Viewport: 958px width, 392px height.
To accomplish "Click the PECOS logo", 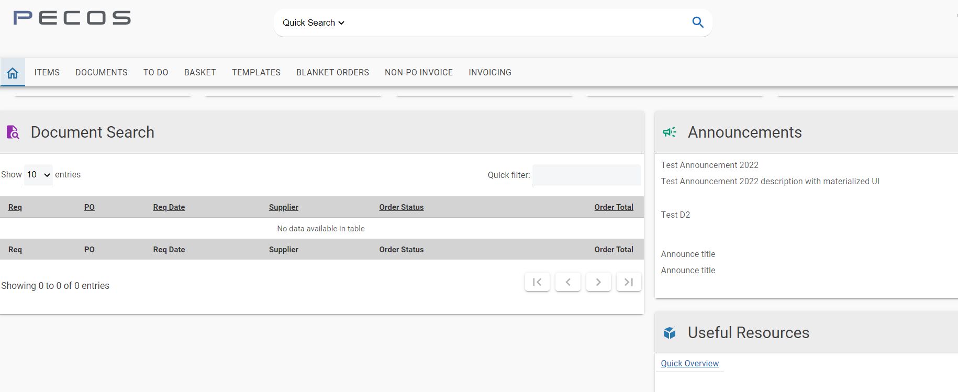I will pos(72,18).
